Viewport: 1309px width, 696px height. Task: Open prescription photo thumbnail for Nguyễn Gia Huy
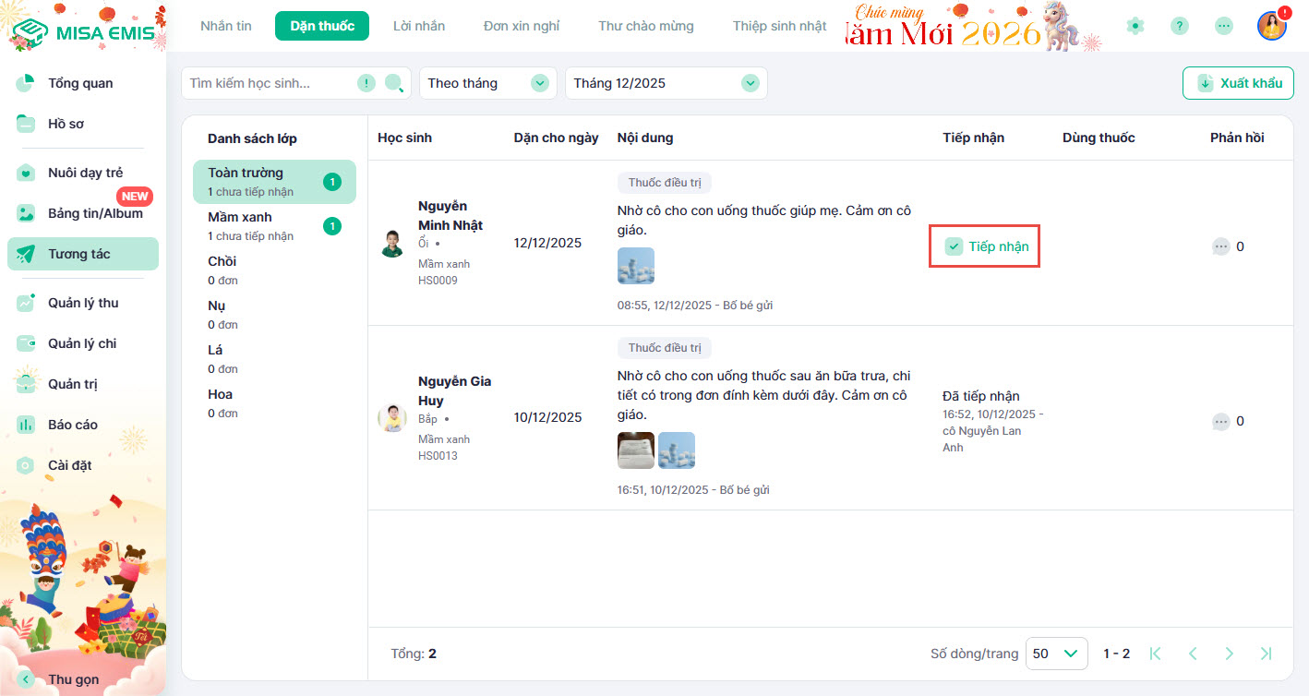[x=635, y=450]
